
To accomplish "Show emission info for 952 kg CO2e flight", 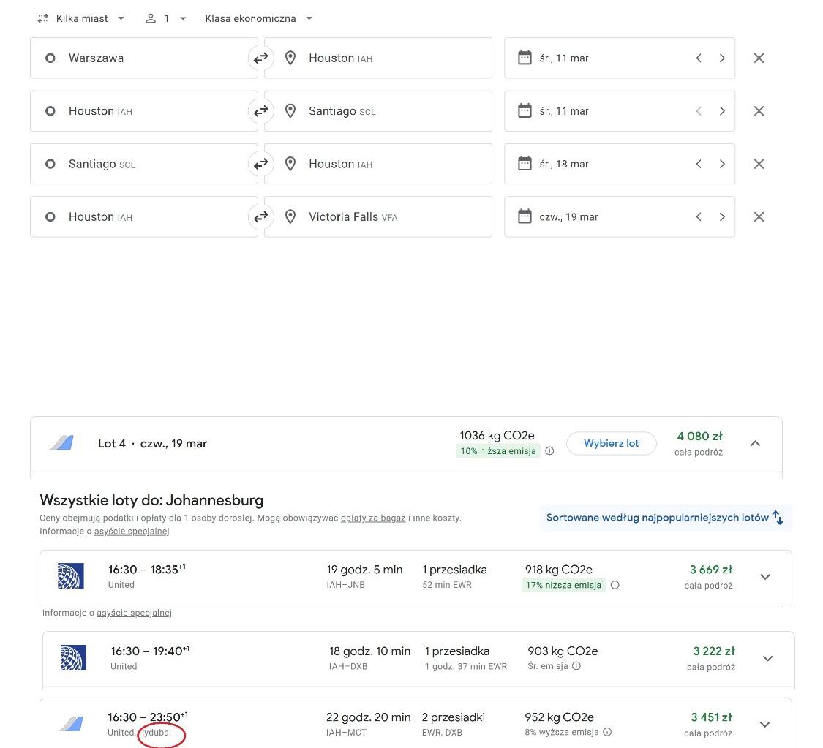I will (x=606, y=732).
